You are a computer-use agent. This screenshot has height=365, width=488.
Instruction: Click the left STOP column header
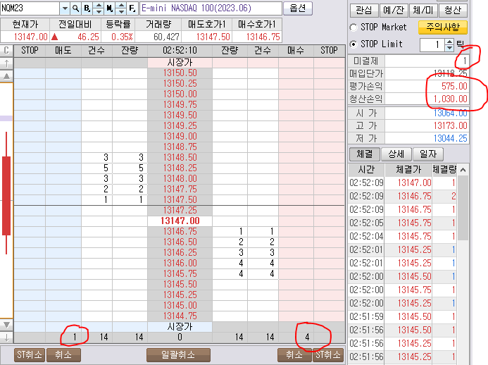pyautogui.click(x=30, y=51)
